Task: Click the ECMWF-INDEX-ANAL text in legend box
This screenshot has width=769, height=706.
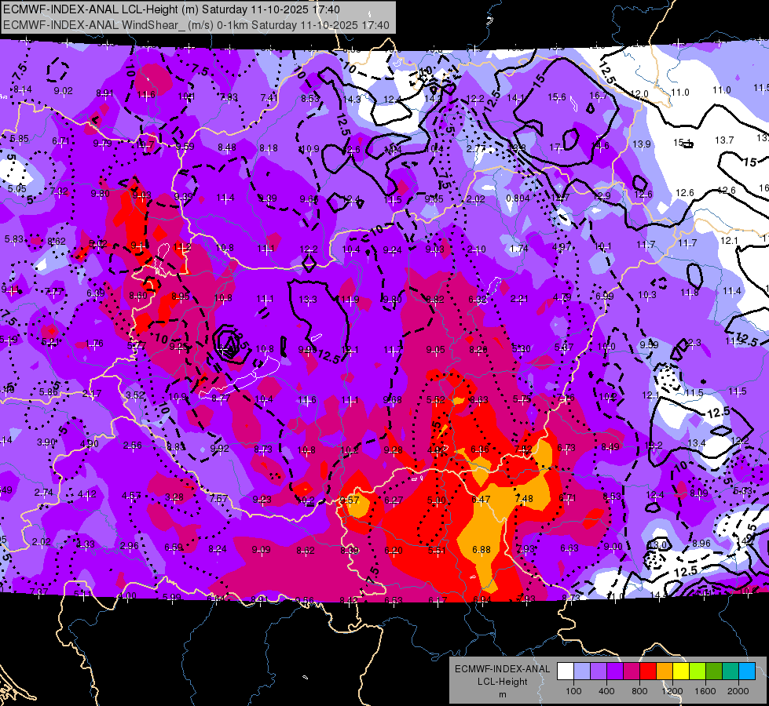Action: (x=502, y=669)
